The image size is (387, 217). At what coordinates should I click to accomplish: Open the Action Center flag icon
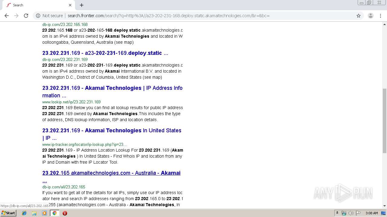[358, 213]
